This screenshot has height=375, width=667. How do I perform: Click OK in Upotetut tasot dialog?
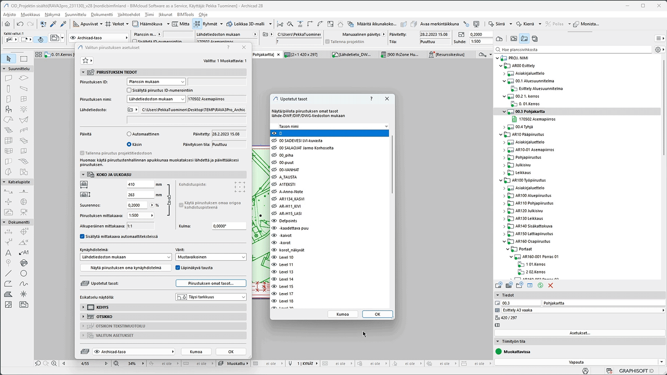(x=377, y=314)
